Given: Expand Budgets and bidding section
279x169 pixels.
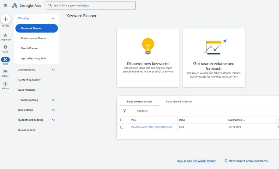Looking at the screenshot, I should (53, 120).
